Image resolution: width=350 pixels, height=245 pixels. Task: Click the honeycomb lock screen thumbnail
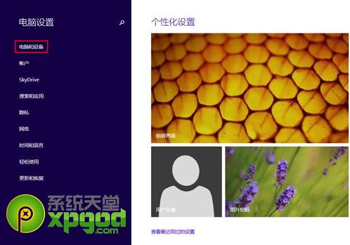click(x=250, y=88)
